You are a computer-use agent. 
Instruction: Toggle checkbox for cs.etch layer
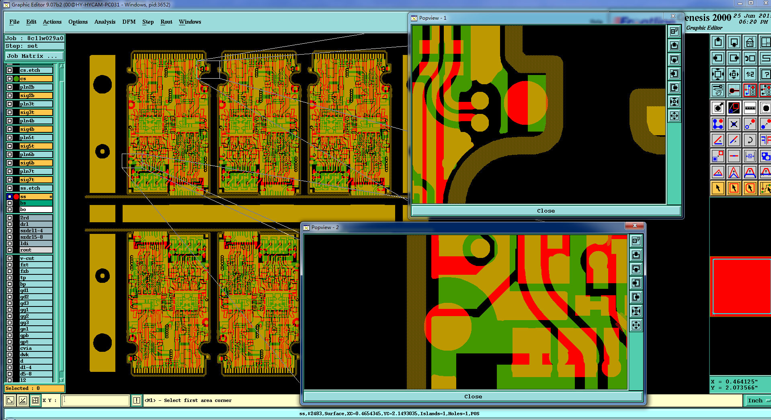coord(10,70)
